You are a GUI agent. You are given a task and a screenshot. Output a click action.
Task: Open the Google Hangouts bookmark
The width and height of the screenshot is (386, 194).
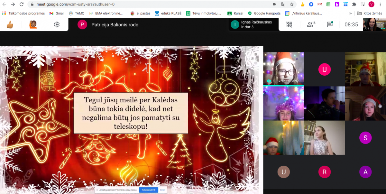coord(264,14)
